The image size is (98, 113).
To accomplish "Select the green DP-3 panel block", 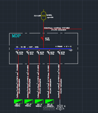I will coord(39,101).
